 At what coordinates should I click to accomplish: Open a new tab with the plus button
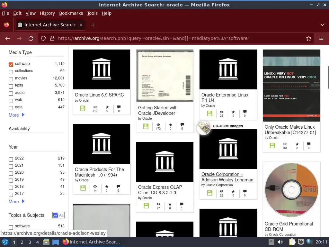tap(93, 25)
